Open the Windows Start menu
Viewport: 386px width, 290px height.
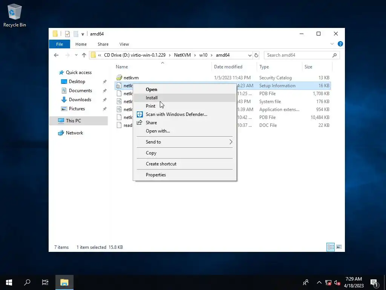[x=9, y=282]
